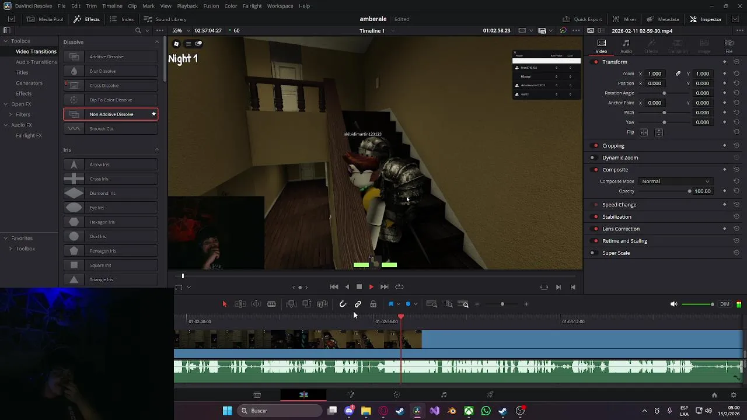The image size is (747, 420).
Task: Switch to Inspector Audio tab
Action: click(626, 46)
